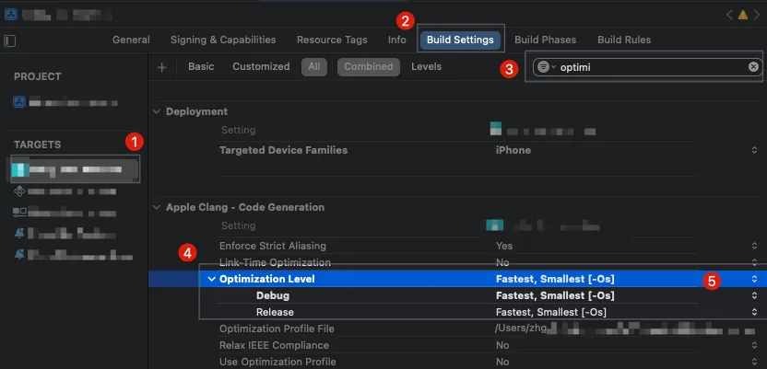This screenshot has height=369, width=767.
Task: Show Basic build settings
Action: [x=201, y=66]
